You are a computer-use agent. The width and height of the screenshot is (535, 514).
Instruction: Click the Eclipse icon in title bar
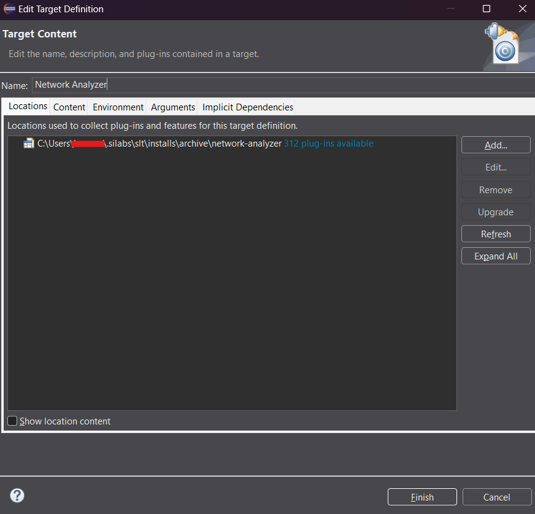point(9,9)
